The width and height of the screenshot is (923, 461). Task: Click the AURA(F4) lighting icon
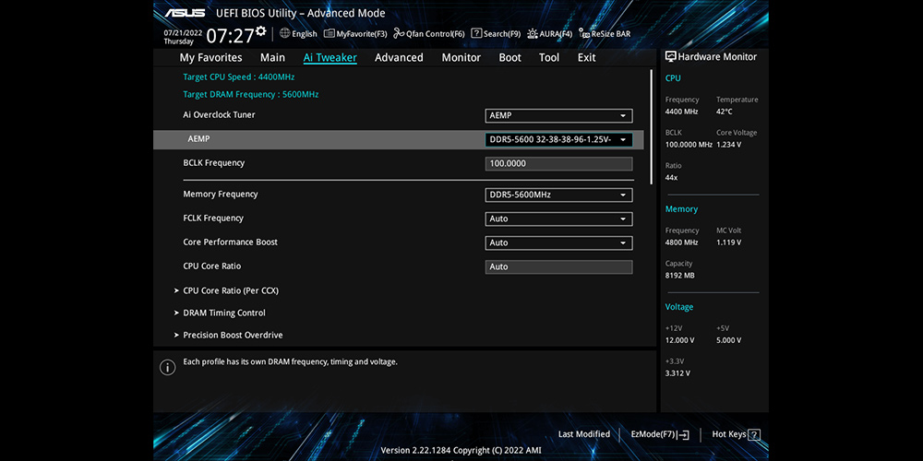(x=533, y=33)
